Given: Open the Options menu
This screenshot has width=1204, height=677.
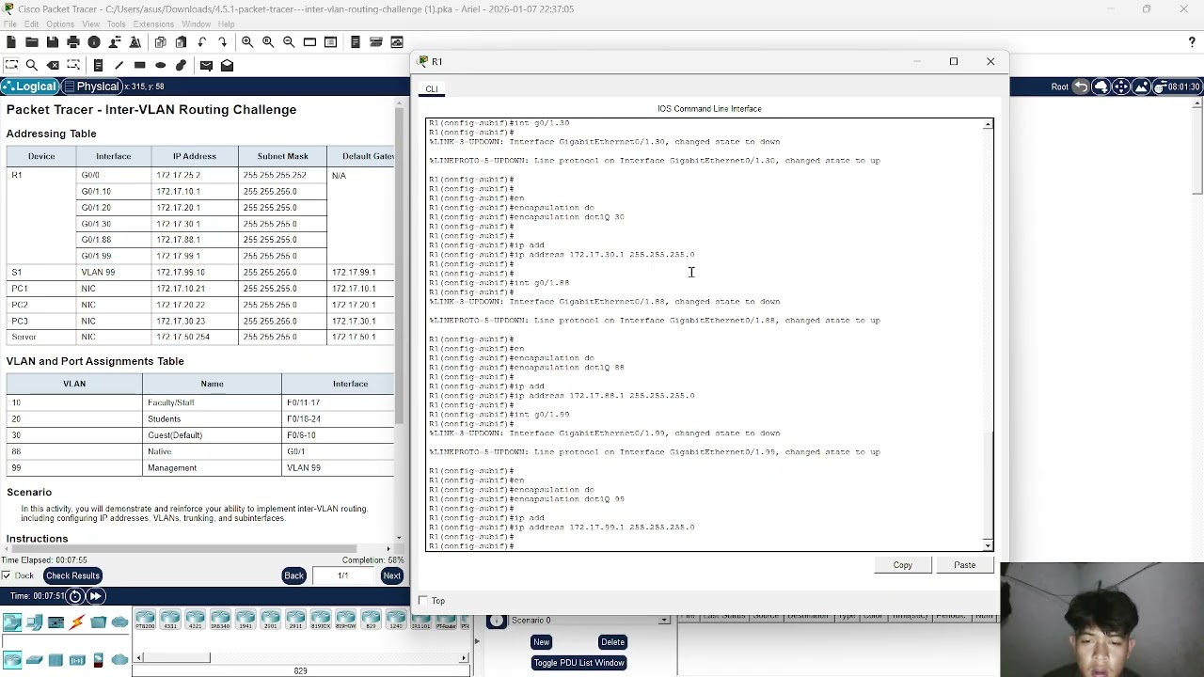Looking at the screenshot, I should point(60,24).
